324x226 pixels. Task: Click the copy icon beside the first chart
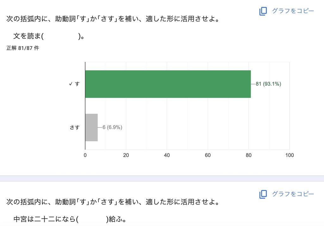[263, 11]
